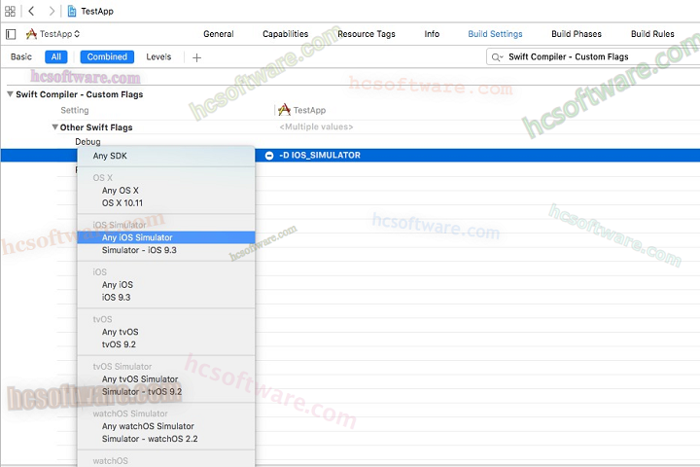Select Simulator - tvOS 9.2
The height and width of the screenshot is (467, 700).
[x=166, y=391]
